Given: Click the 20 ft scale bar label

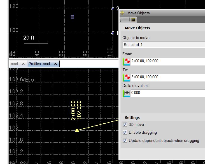Looking at the screenshot, I should (x=29, y=38).
